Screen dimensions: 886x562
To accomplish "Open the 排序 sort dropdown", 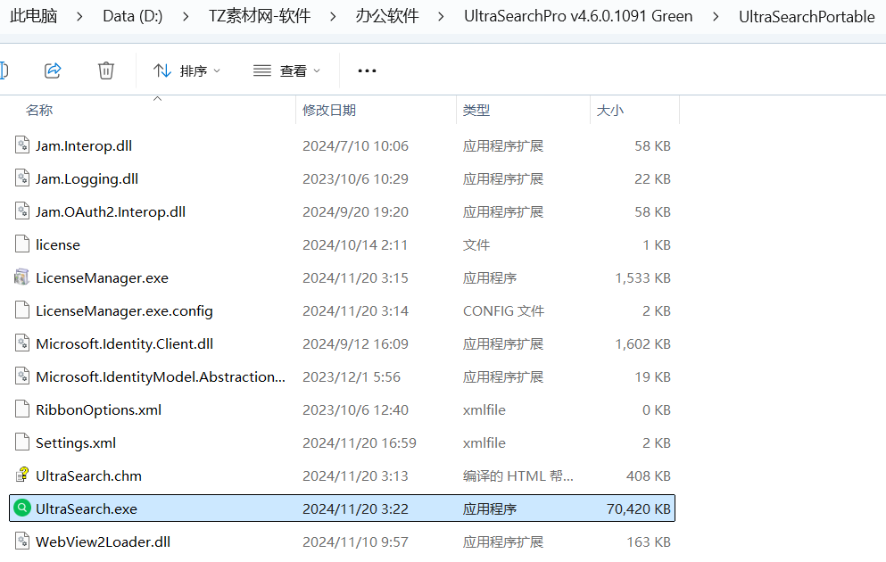I will coord(186,70).
